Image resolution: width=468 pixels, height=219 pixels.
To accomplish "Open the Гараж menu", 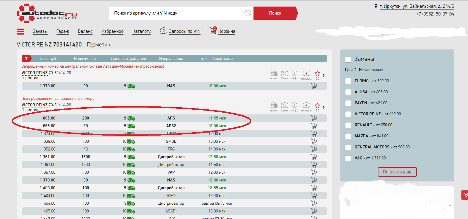I will [x=62, y=31].
